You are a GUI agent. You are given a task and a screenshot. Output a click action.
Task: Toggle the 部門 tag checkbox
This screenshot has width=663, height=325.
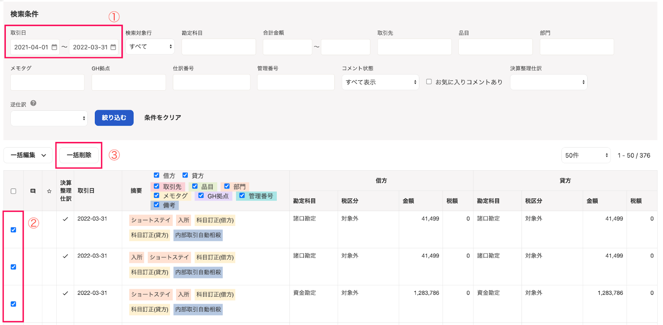[227, 186]
